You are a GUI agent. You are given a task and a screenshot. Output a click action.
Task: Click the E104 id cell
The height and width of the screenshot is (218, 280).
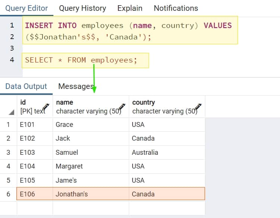pyautogui.click(x=35, y=166)
